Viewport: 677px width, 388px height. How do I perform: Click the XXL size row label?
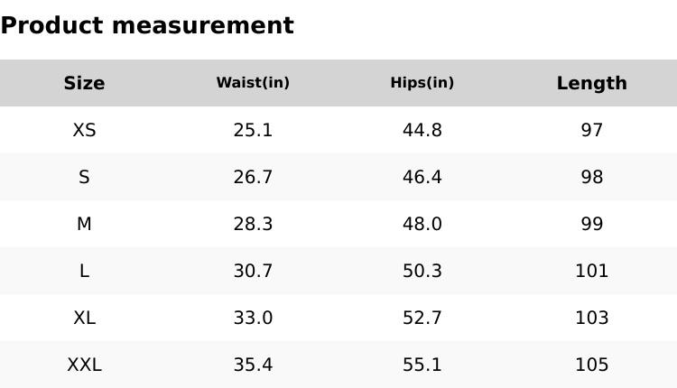pos(84,365)
